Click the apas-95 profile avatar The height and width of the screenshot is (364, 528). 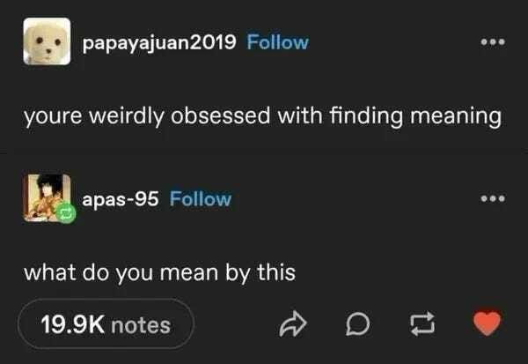click(47, 197)
